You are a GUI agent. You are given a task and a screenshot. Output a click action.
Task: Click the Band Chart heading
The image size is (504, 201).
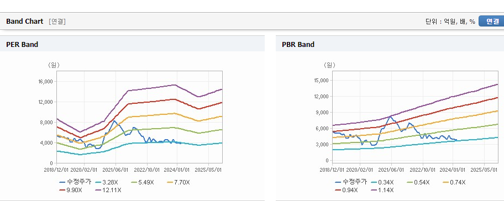pyautogui.click(x=24, y=22)
